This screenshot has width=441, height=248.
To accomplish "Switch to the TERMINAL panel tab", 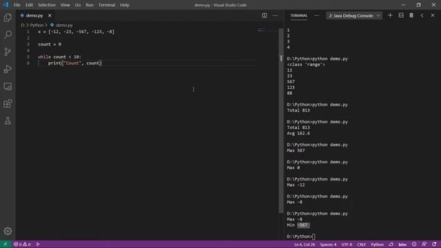I will pos(298,15).
